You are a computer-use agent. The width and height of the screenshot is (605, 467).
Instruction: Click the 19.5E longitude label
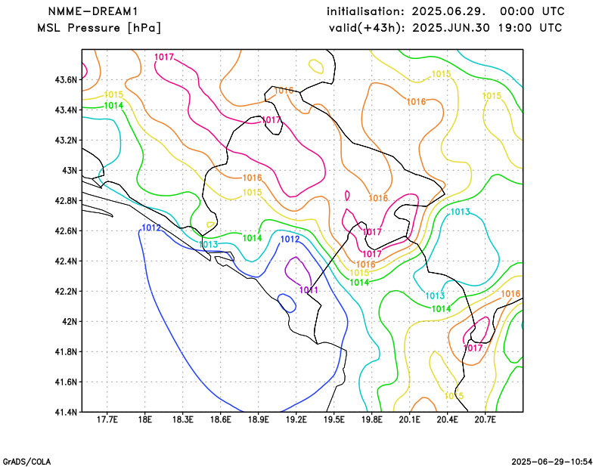(334, 419)
